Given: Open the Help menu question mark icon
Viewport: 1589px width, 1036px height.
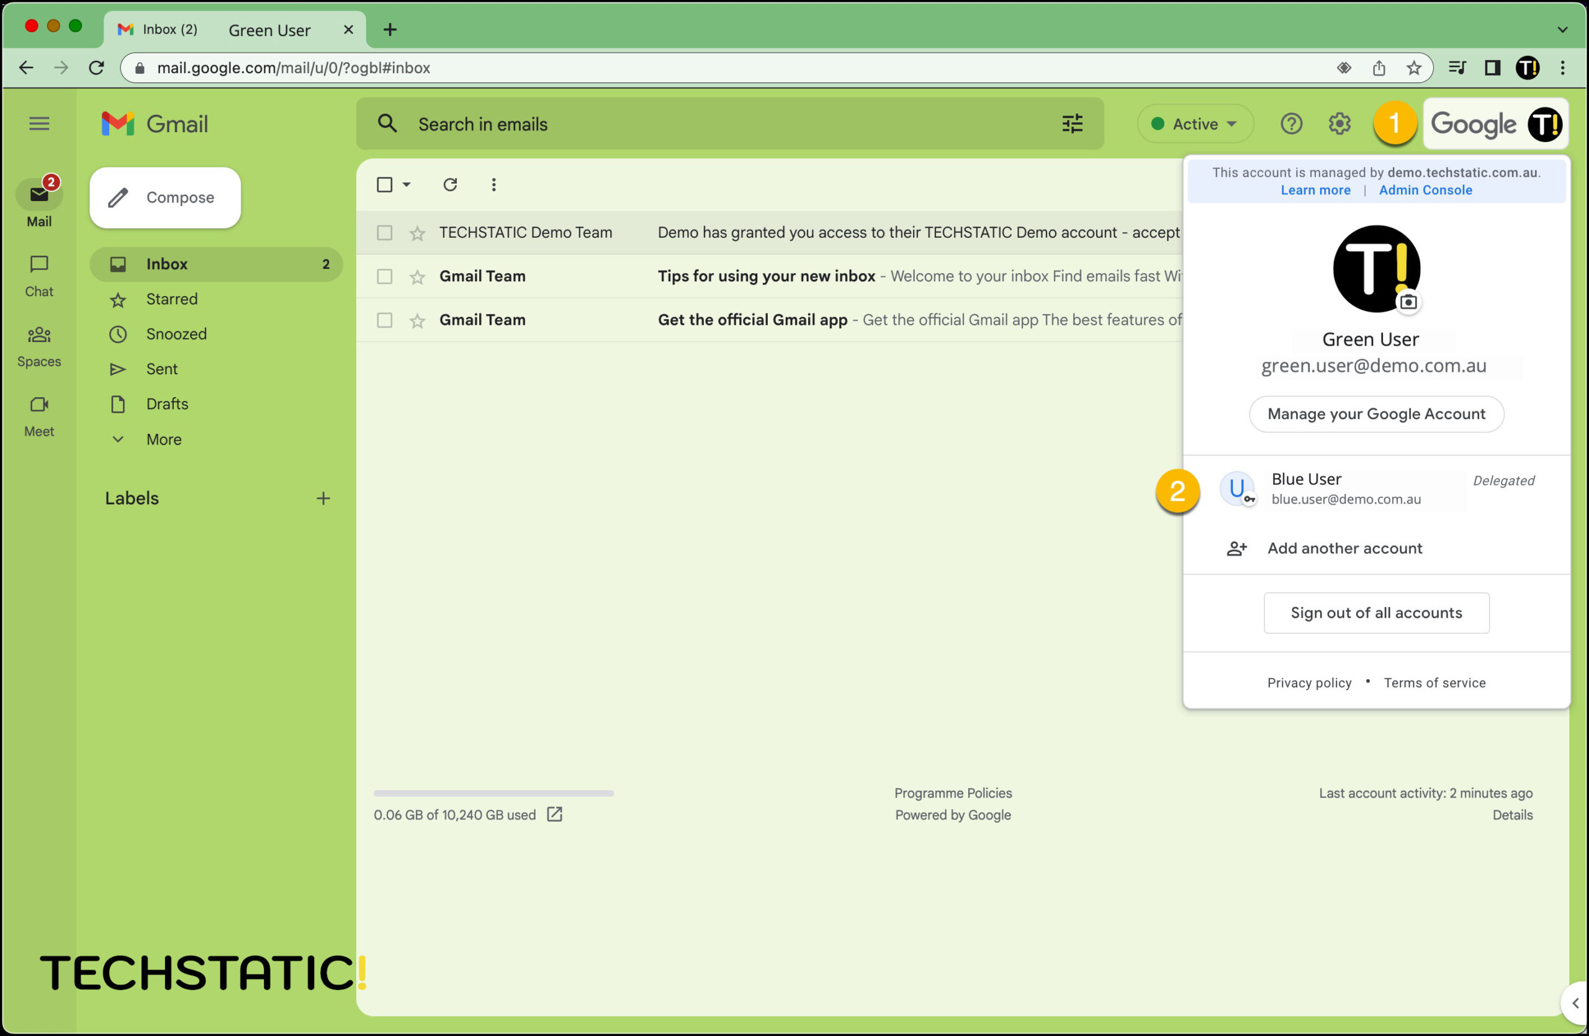Looking at the screenshot, I should coord(1291,124).
